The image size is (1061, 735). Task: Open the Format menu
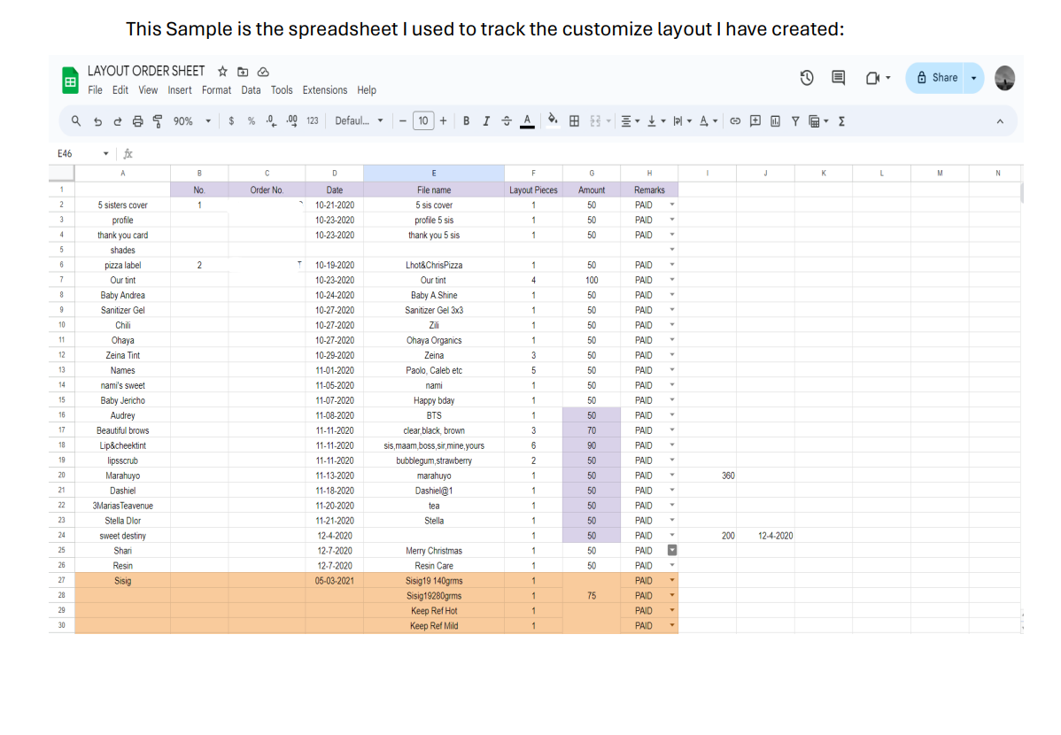[216, 90]
